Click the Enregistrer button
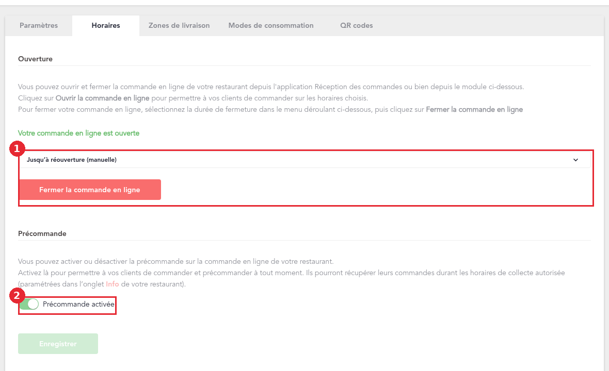 (x=58, y=344)
